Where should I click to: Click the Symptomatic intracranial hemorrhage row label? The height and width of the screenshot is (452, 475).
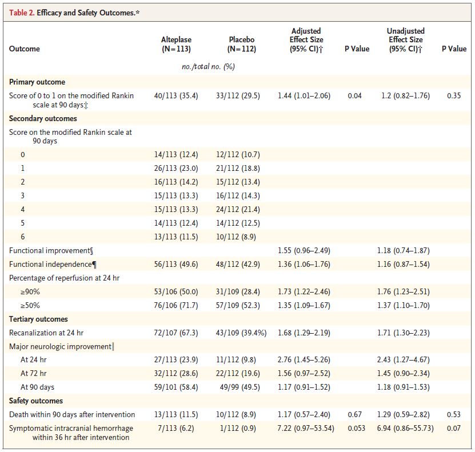[x=71, y=433]
